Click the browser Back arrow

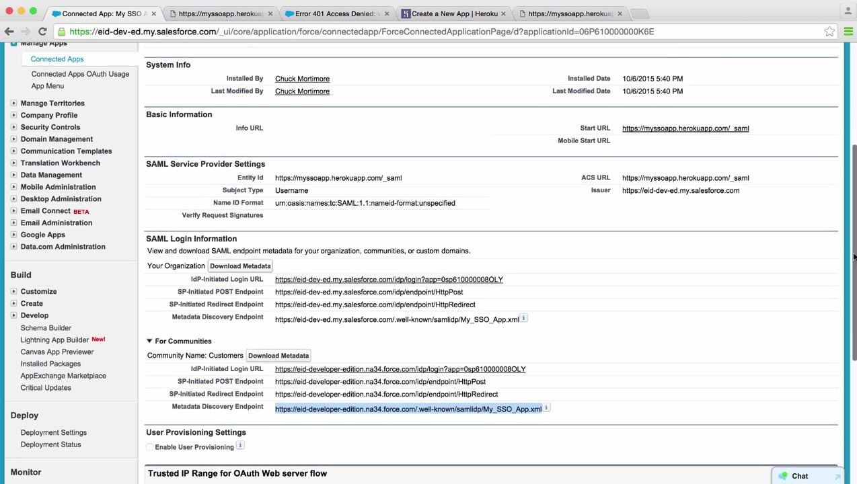click(x=9, y=32)
